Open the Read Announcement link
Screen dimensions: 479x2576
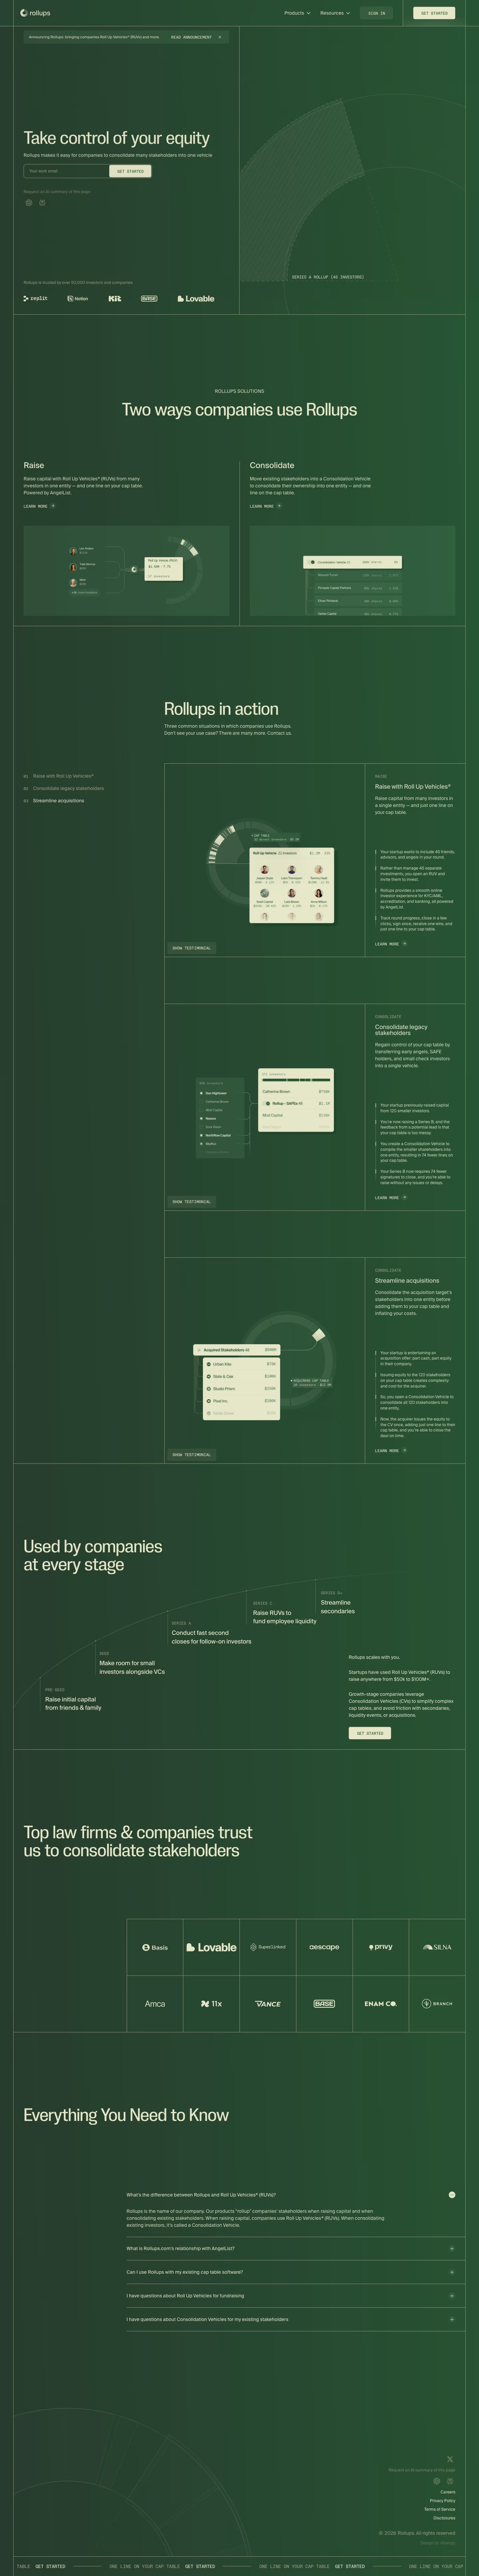pos(191,37)
